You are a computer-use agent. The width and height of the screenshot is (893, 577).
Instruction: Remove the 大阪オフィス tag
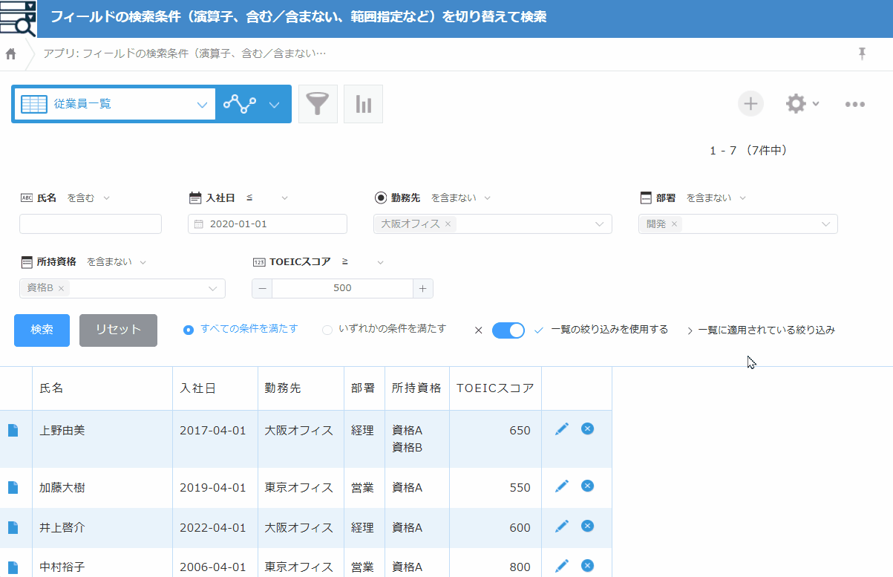(448, 224)
